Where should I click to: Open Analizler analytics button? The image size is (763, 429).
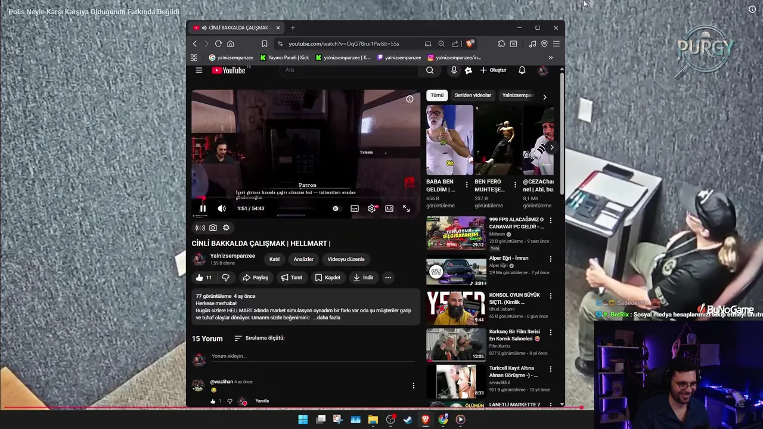[303, 259]
